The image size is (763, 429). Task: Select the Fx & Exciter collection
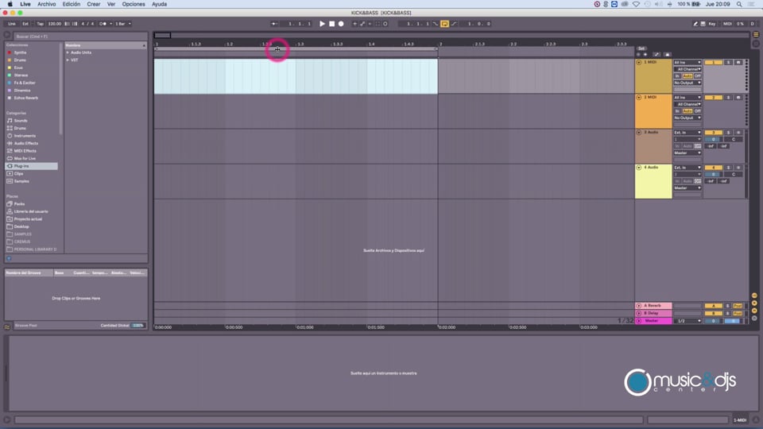coord(25,83)
